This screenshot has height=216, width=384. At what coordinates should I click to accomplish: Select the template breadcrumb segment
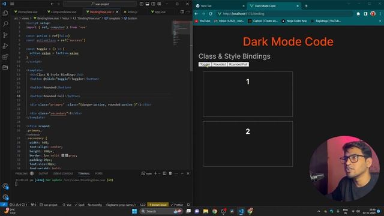(112, 18)
